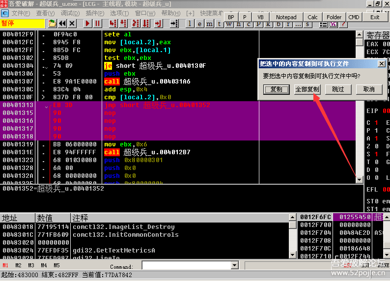Image resolution: width=390 pixels, height=281 pixels.
Task: Click the Step Over toolbar icon
Action: [x=123, y=24]
